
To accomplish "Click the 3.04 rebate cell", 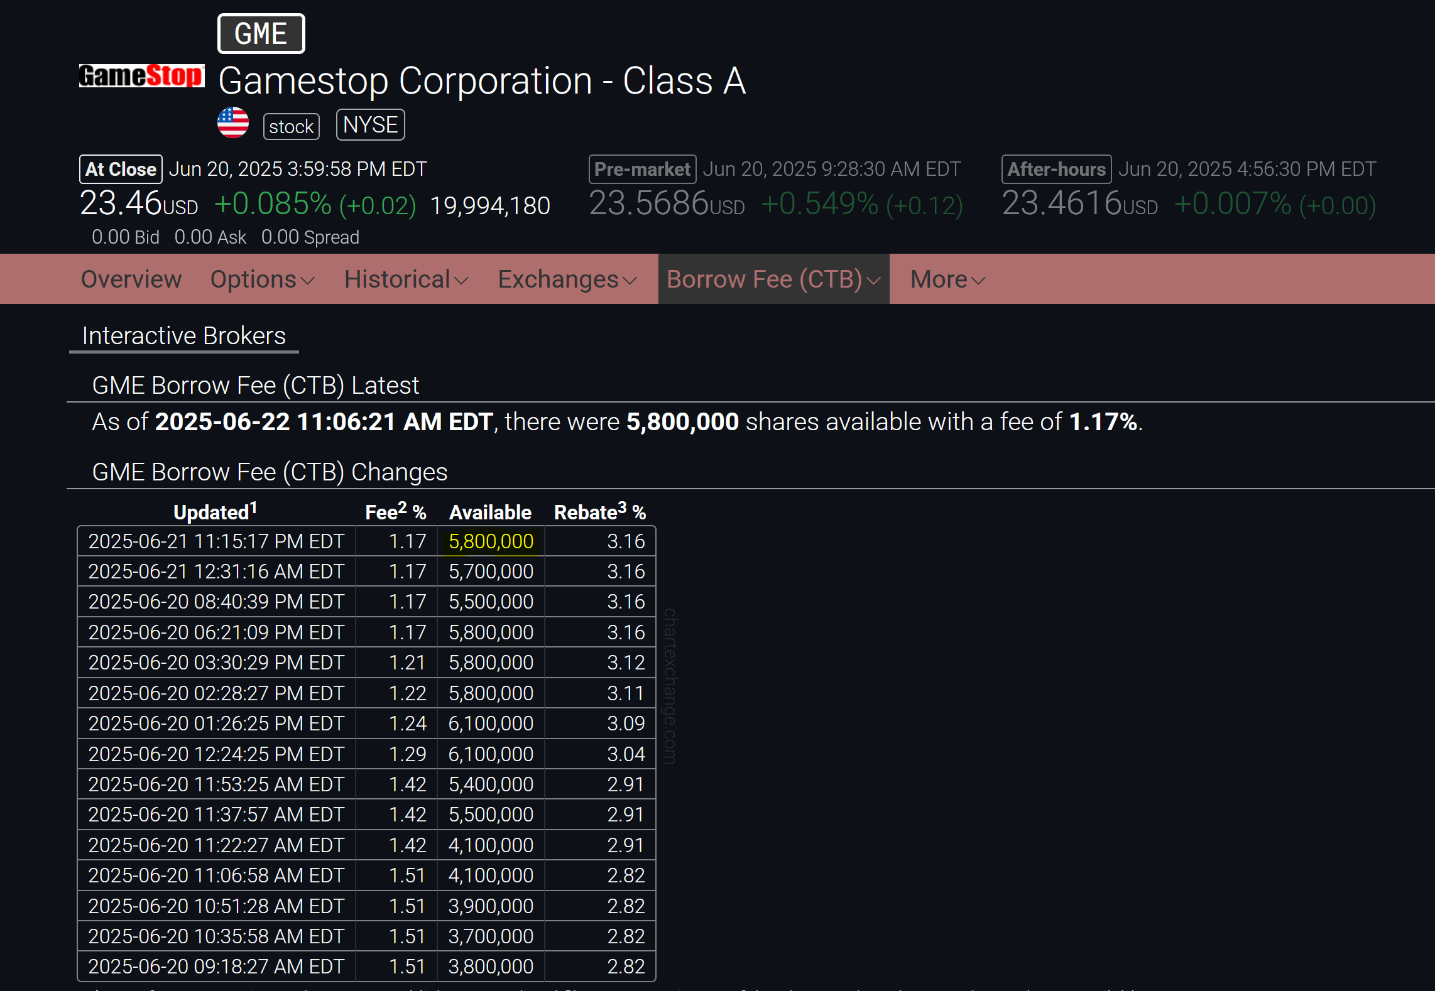I will 600,754.
